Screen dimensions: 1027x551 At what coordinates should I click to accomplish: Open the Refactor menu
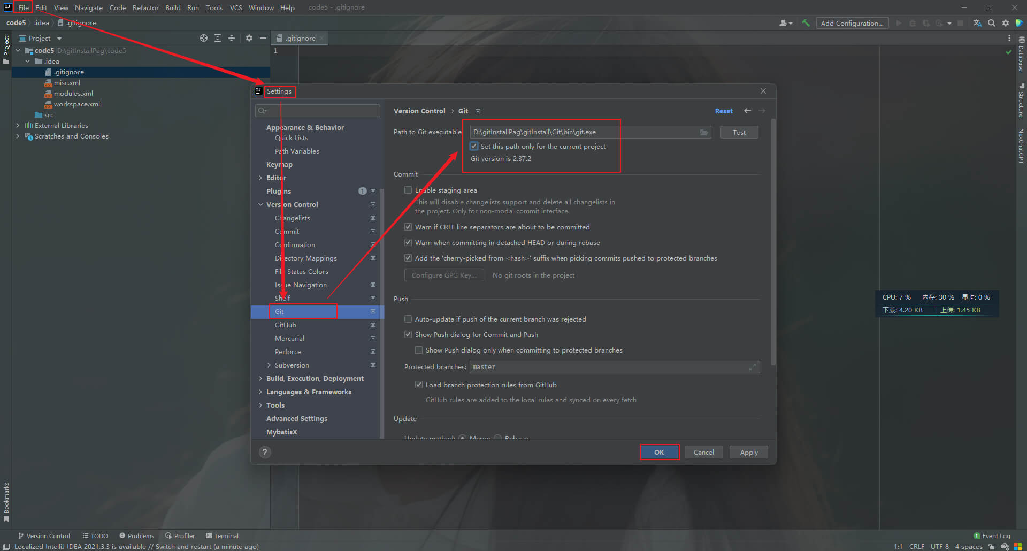pos(145,7)
